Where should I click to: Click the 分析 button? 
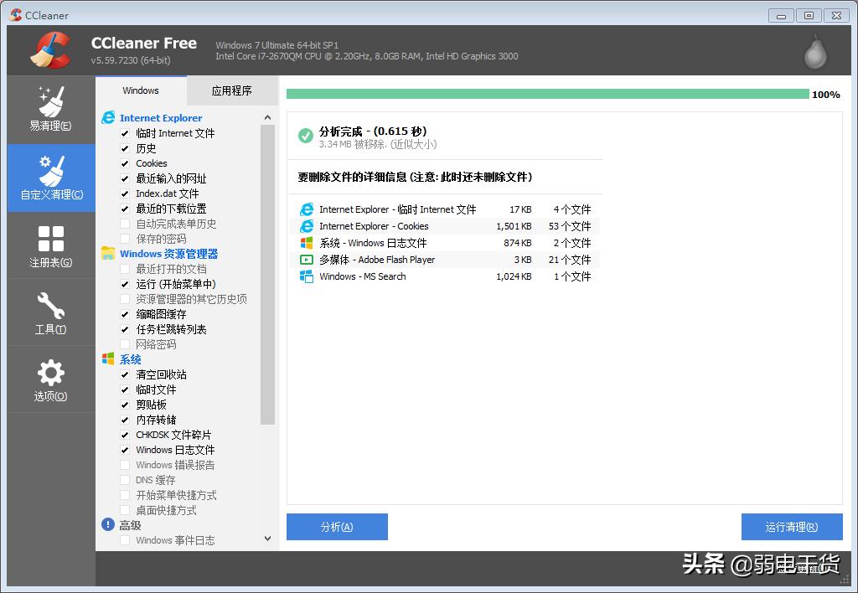click(337, 527)
